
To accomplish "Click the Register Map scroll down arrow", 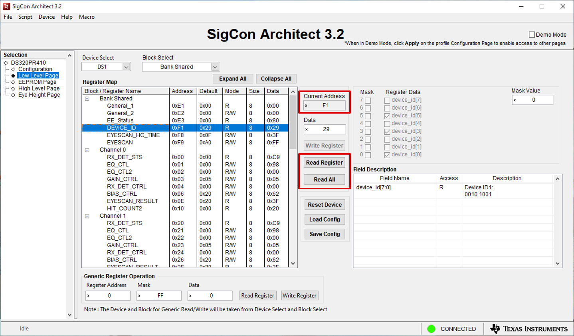I will tap(293, 263).
